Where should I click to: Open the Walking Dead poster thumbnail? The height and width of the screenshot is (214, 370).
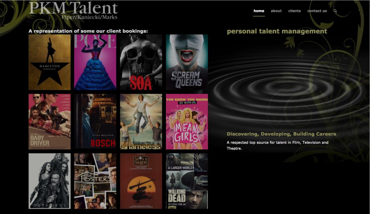pos(187,181)
